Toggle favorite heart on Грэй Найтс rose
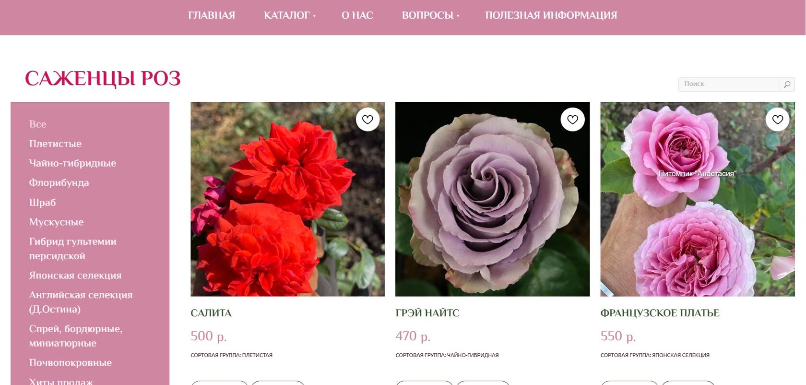Viewport: 806px width, 385px height. click(x=572, y=120)
